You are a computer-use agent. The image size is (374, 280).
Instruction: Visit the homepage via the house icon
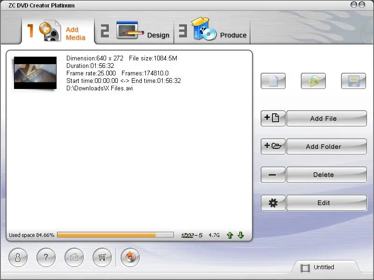pyautogui.click(x=74, y=257)
